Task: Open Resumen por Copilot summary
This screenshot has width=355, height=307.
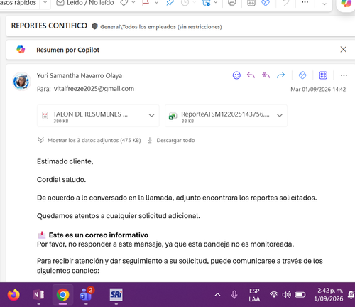Action: tap(67, 50)
